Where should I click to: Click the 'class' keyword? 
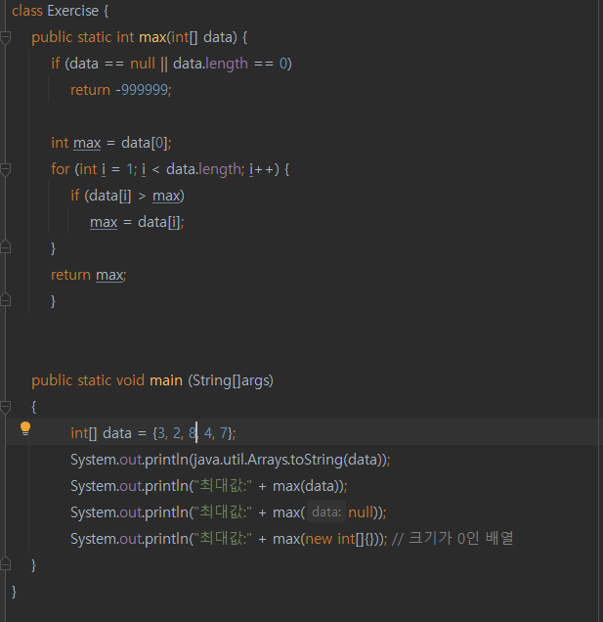27,11
